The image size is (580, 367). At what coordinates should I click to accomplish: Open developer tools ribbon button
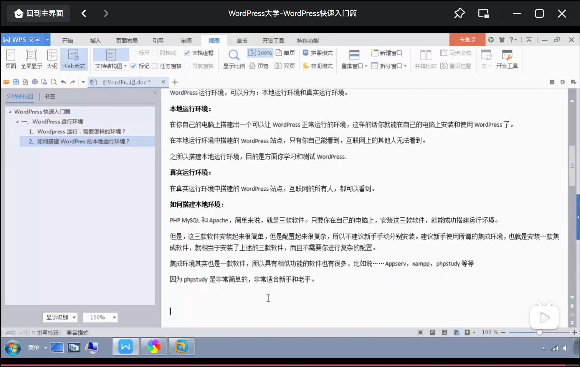click(507, 59)
